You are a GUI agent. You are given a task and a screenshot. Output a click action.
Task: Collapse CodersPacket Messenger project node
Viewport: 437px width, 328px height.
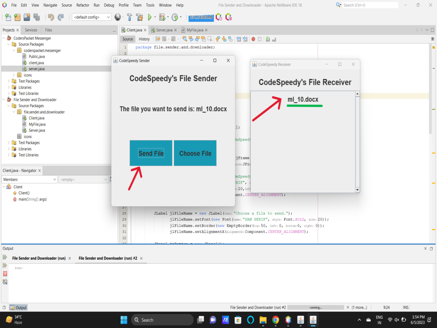3,38
